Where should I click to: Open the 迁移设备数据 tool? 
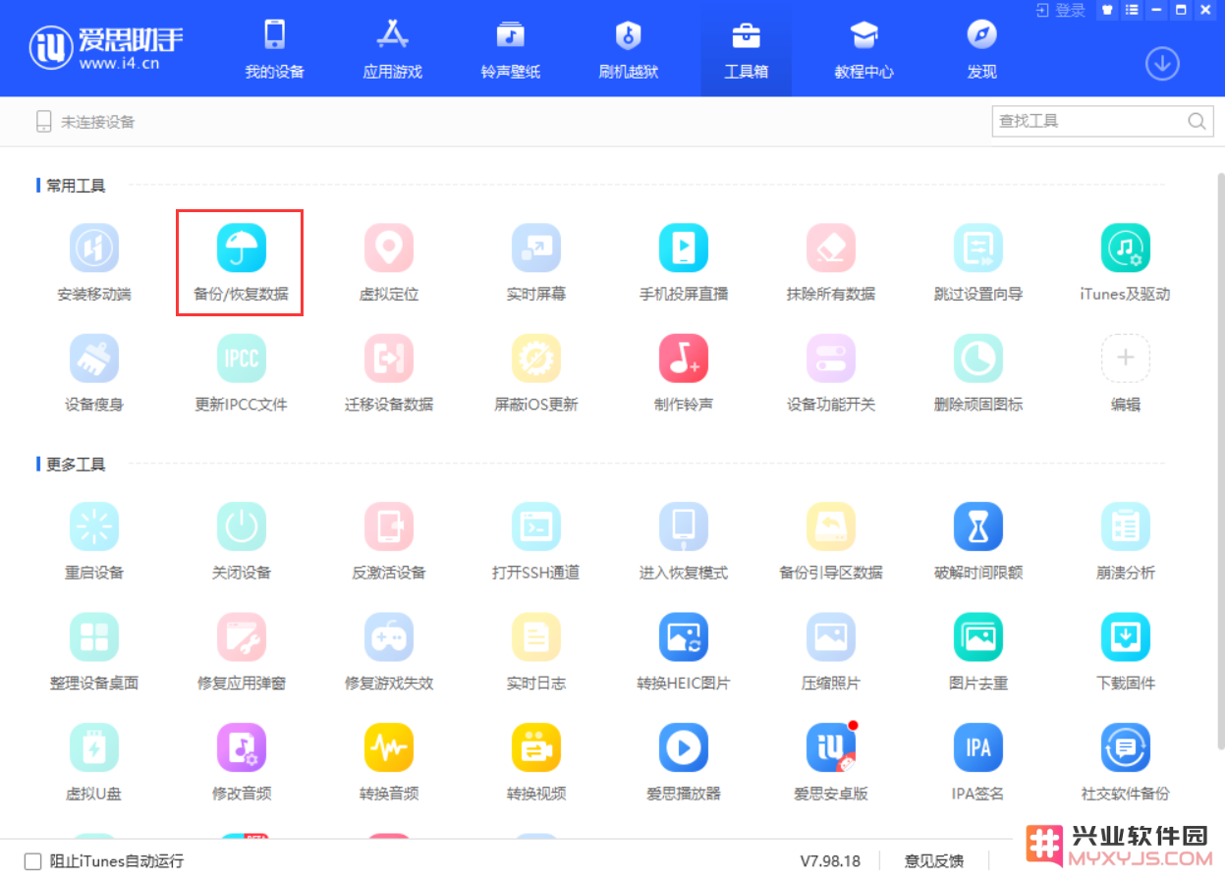389,372
